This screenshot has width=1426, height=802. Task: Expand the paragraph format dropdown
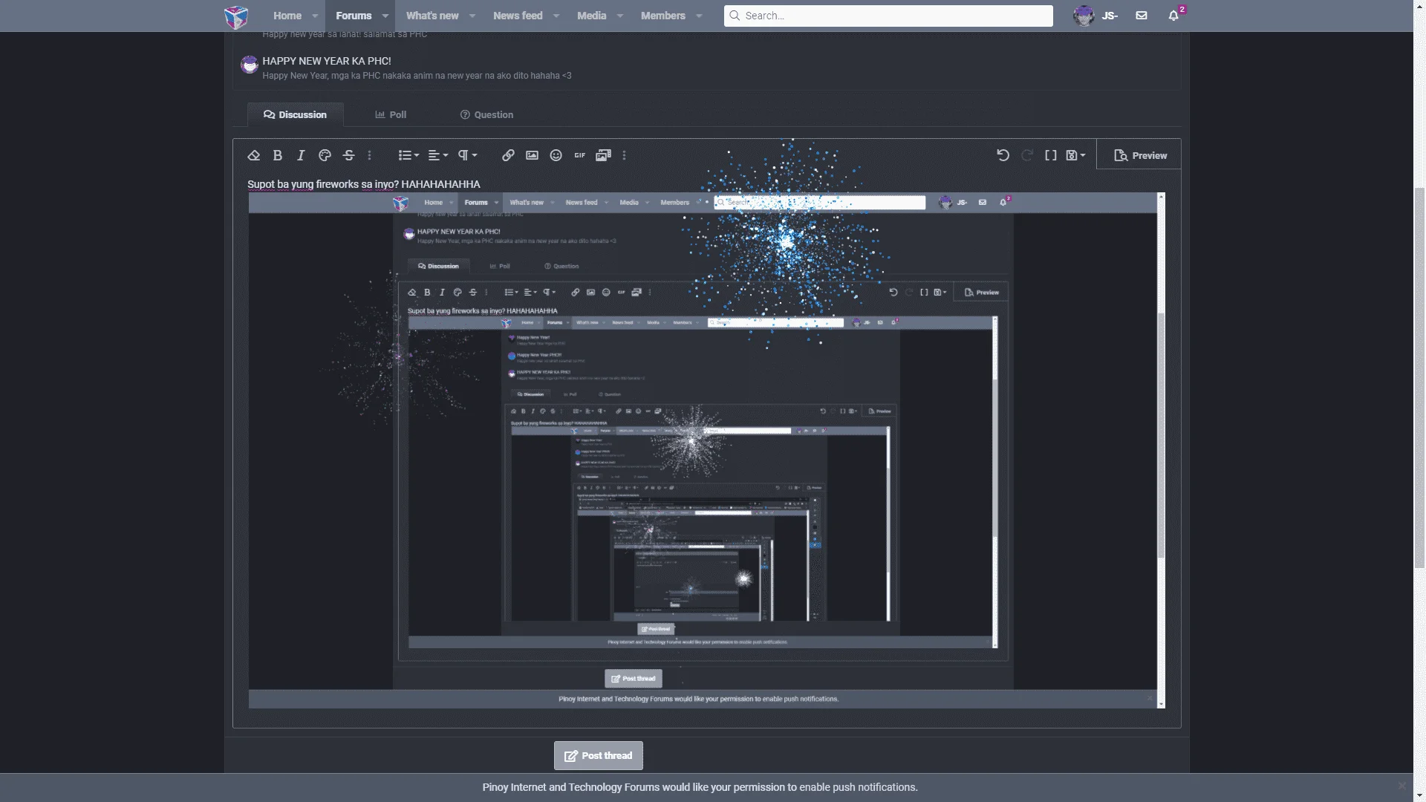467,155
